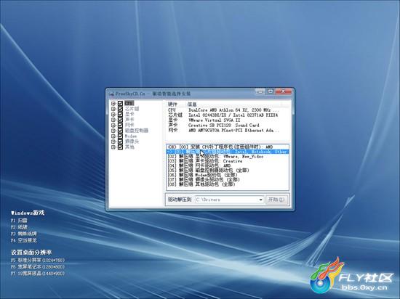Launch the F1 扫雷 game shortcut
400x299 pixels.
(19, 221)
